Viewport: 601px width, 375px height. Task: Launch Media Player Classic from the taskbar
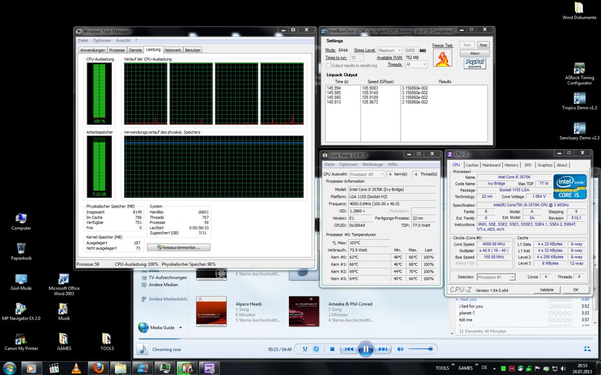pyautogui.click(x=54, y=368)
